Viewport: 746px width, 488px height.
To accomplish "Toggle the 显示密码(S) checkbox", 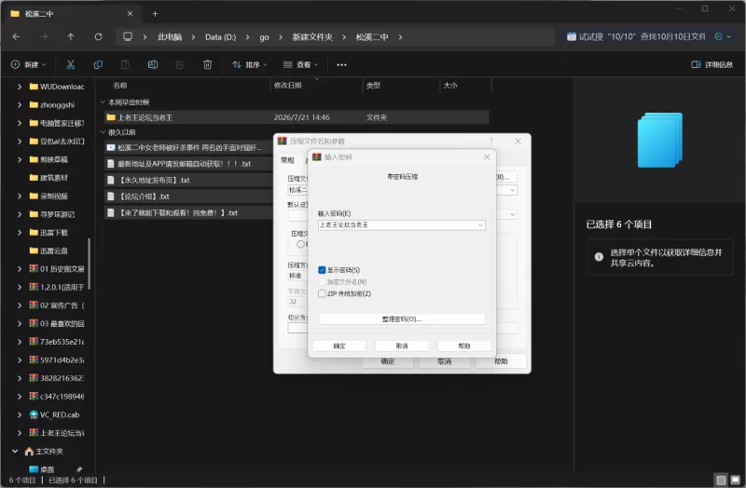I will click(322, 270).
